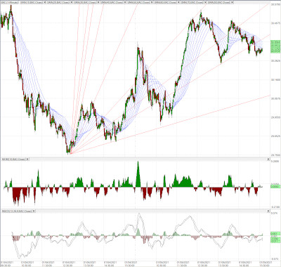Image resolution: width=281 pixels, height=267 pixels.
Task: Select the SMA(80,BAC.Close) indicator label
Action: 218,2
